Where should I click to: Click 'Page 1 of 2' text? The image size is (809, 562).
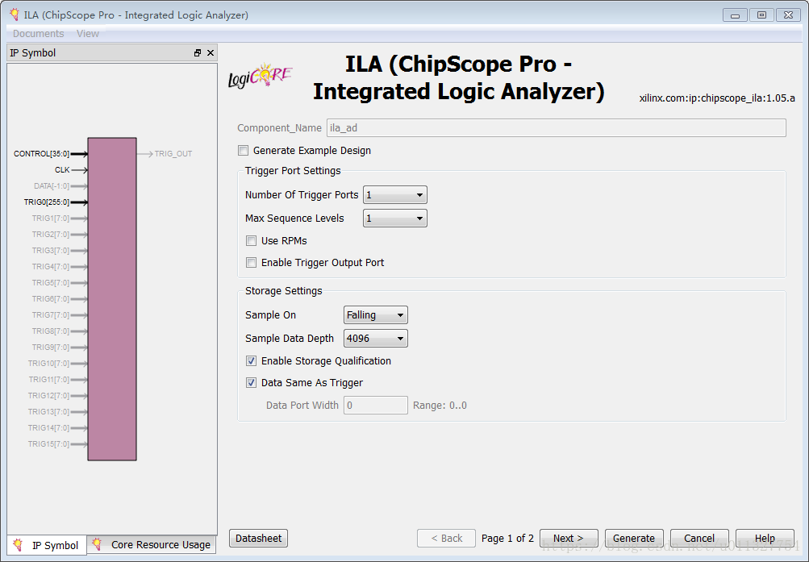507,539
